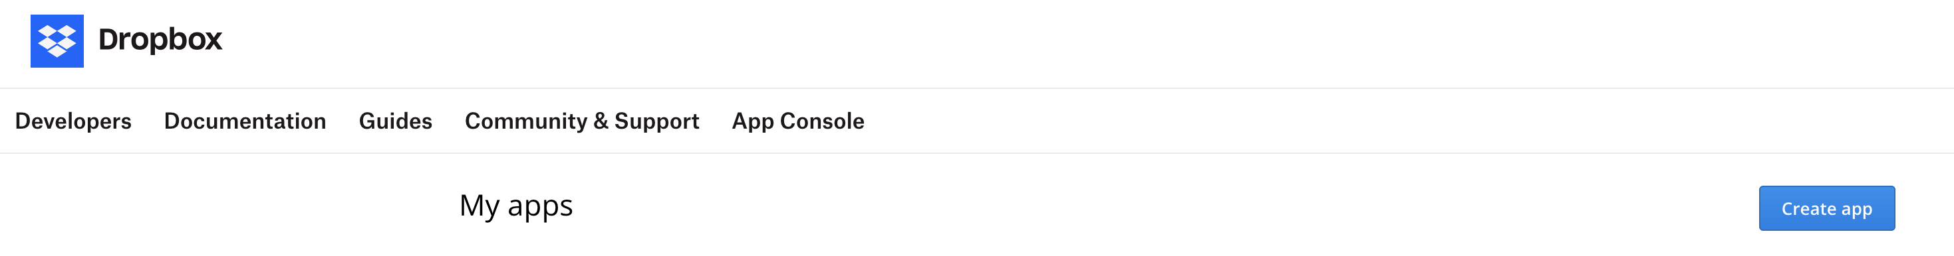This screenshot has height=256, width=1954.
Task: Click the blue Dropbox logo icon
Action: coord(57,41)
